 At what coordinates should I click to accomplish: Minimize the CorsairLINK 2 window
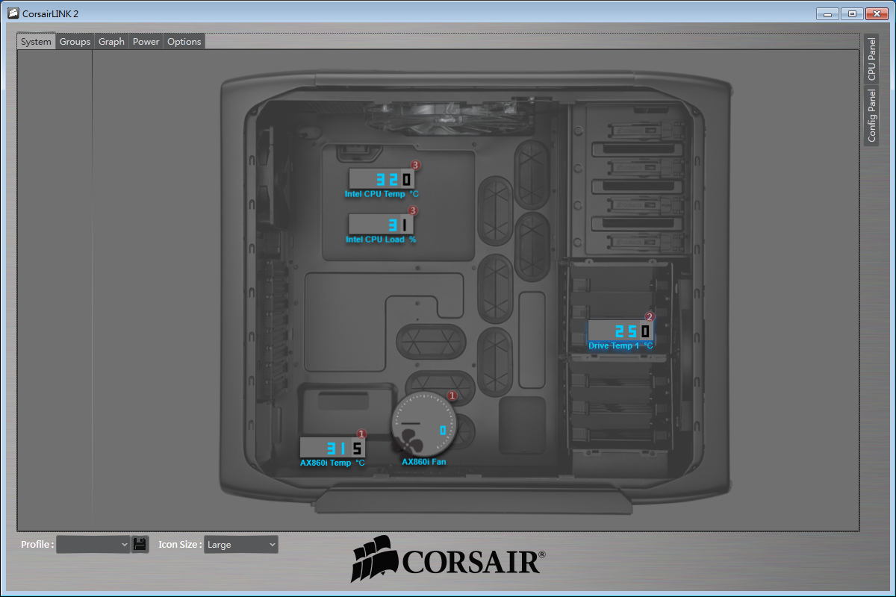(x=827, y=13)
